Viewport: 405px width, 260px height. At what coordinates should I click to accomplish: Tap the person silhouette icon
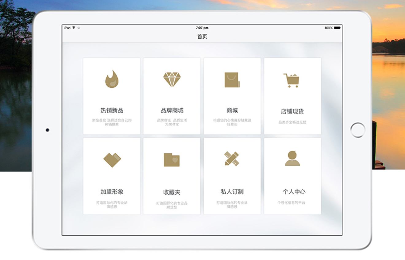[292, 159]
